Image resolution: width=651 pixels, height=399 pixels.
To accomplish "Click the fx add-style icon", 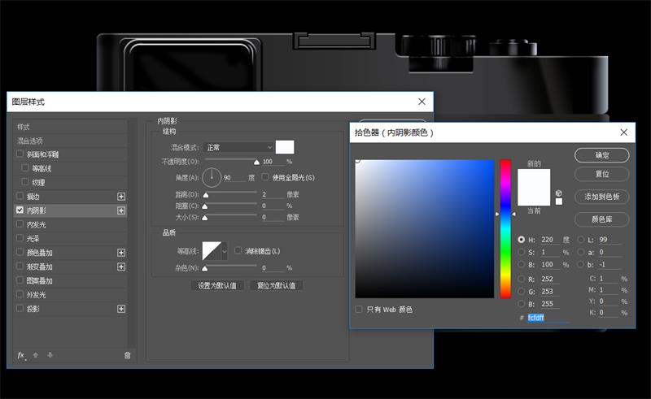I will [21, 355].
